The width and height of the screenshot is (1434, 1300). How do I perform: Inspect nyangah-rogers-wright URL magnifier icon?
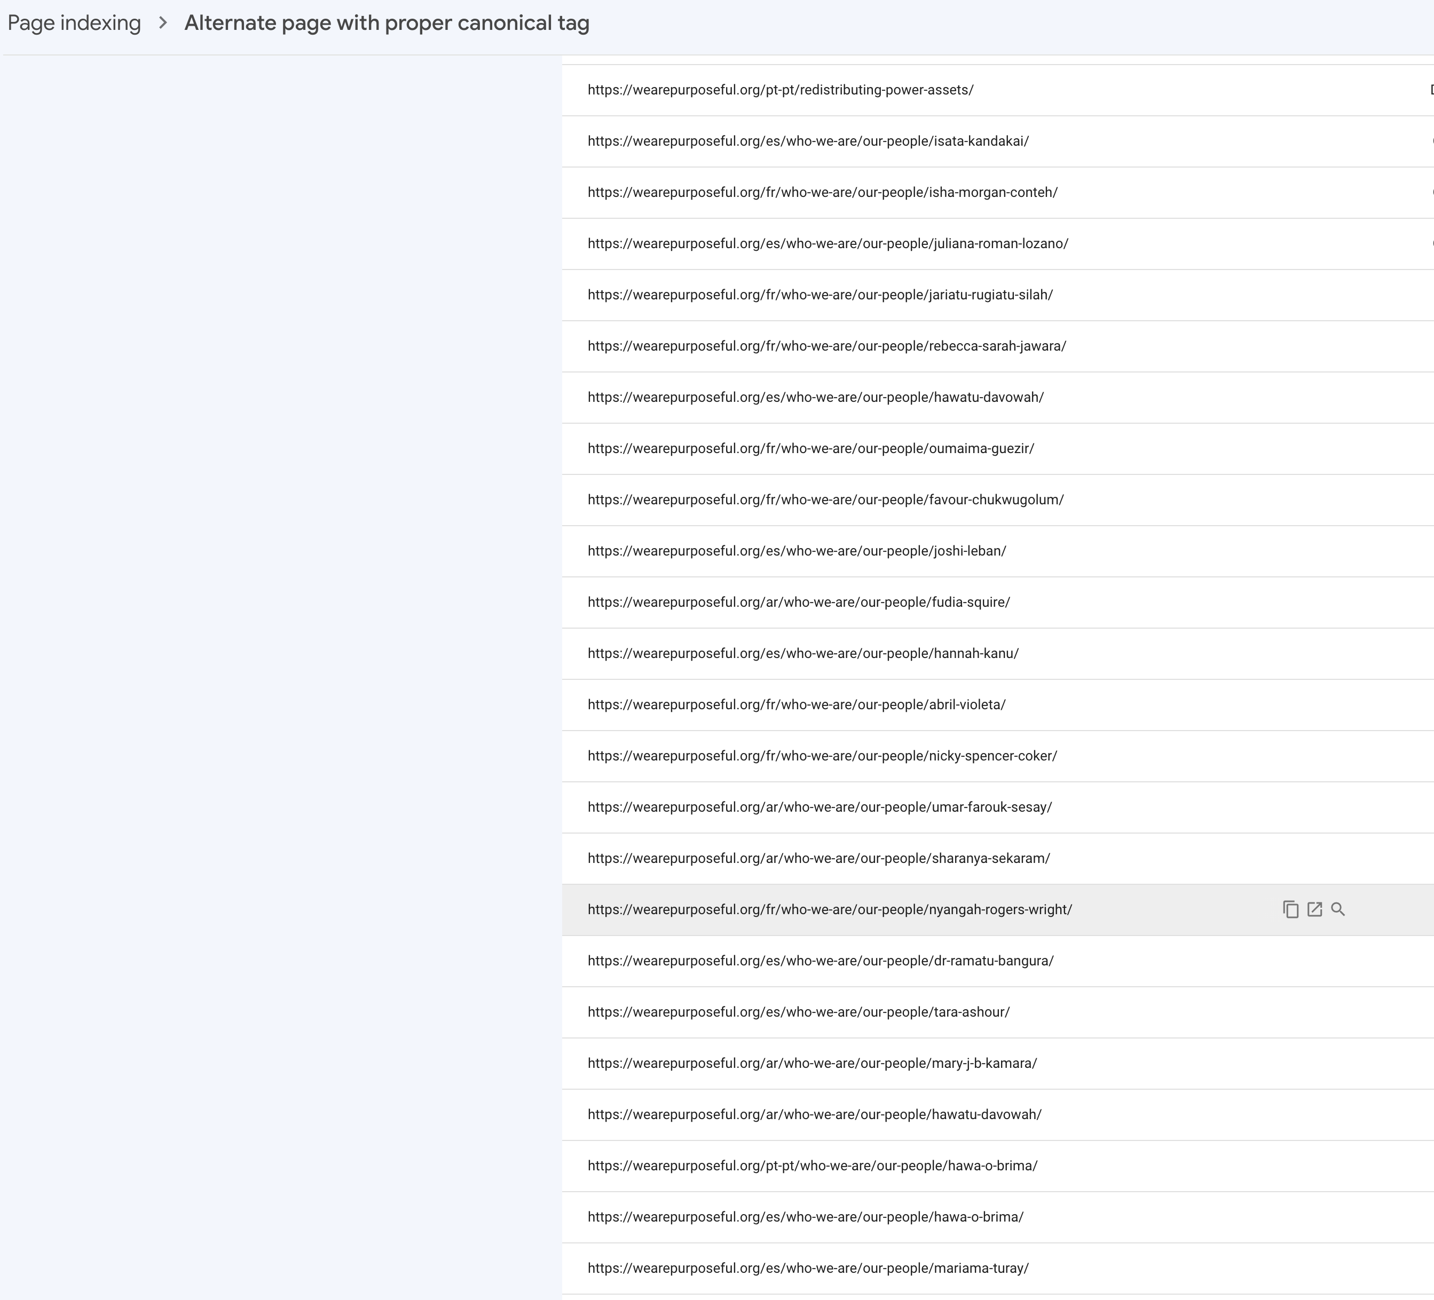[x=1338, y=909]
